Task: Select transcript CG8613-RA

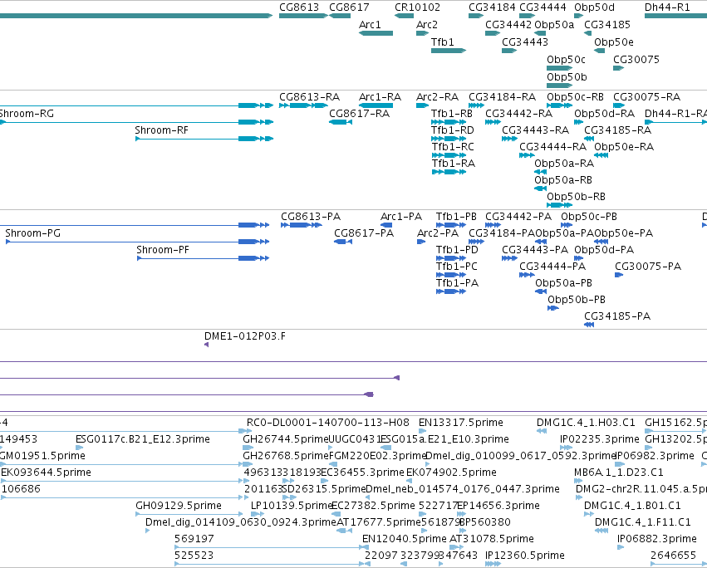Action: (303, 105)
